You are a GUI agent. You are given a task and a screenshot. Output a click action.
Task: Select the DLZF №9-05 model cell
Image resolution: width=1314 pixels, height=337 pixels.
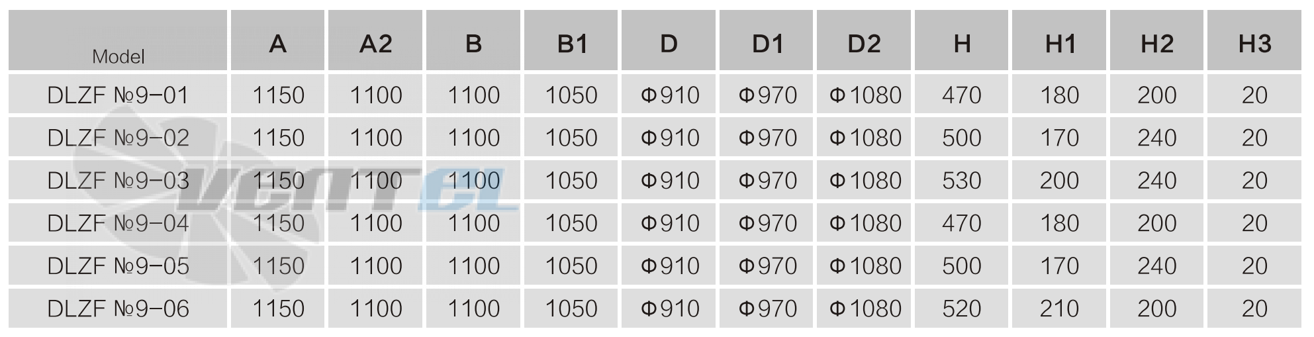[118, 265]
